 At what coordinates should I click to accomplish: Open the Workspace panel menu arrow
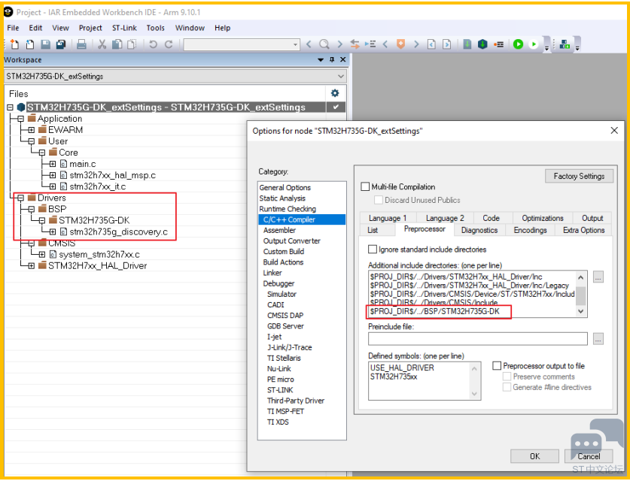[321, 60]
